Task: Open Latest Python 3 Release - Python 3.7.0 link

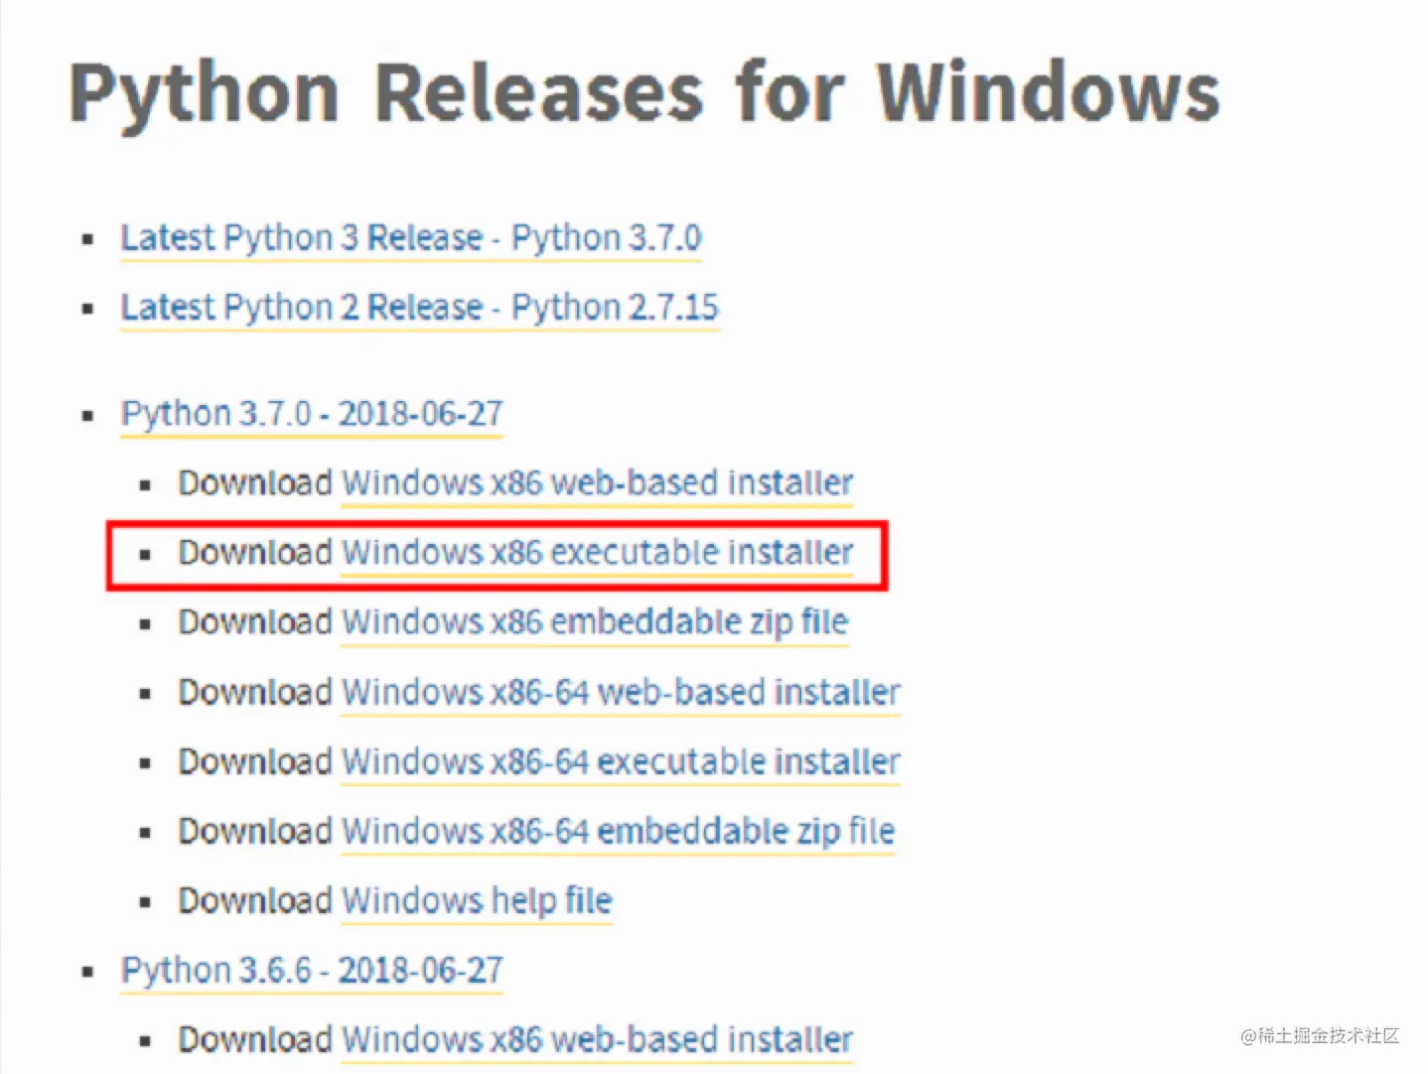Action: pos(411,238)
